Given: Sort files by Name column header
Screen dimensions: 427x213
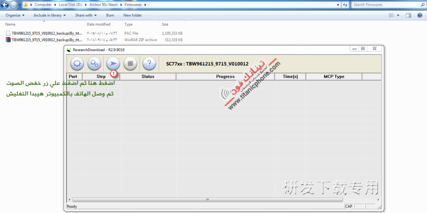Looking at the screenshot, I should coord(10,24).
